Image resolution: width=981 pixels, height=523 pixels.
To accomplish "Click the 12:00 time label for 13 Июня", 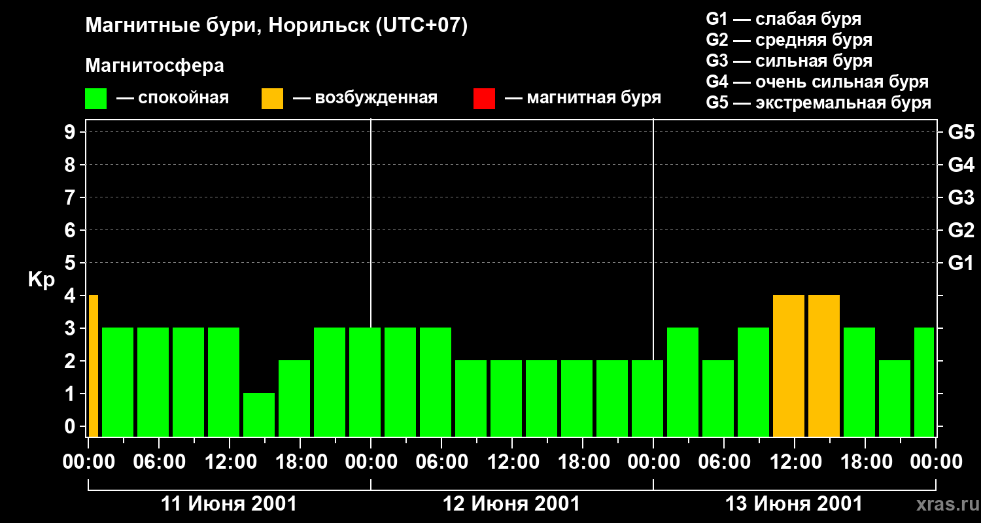I will 795,462.
